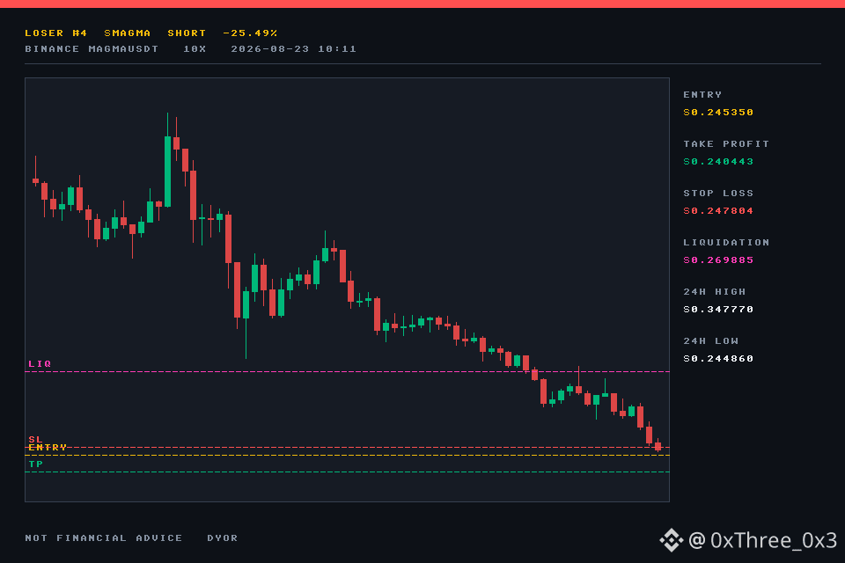Click the SHORT label in header
The width and height of the screenshot is (845, 563).
point(187,33)
